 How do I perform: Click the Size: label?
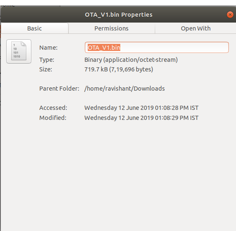tap(46, 69)
